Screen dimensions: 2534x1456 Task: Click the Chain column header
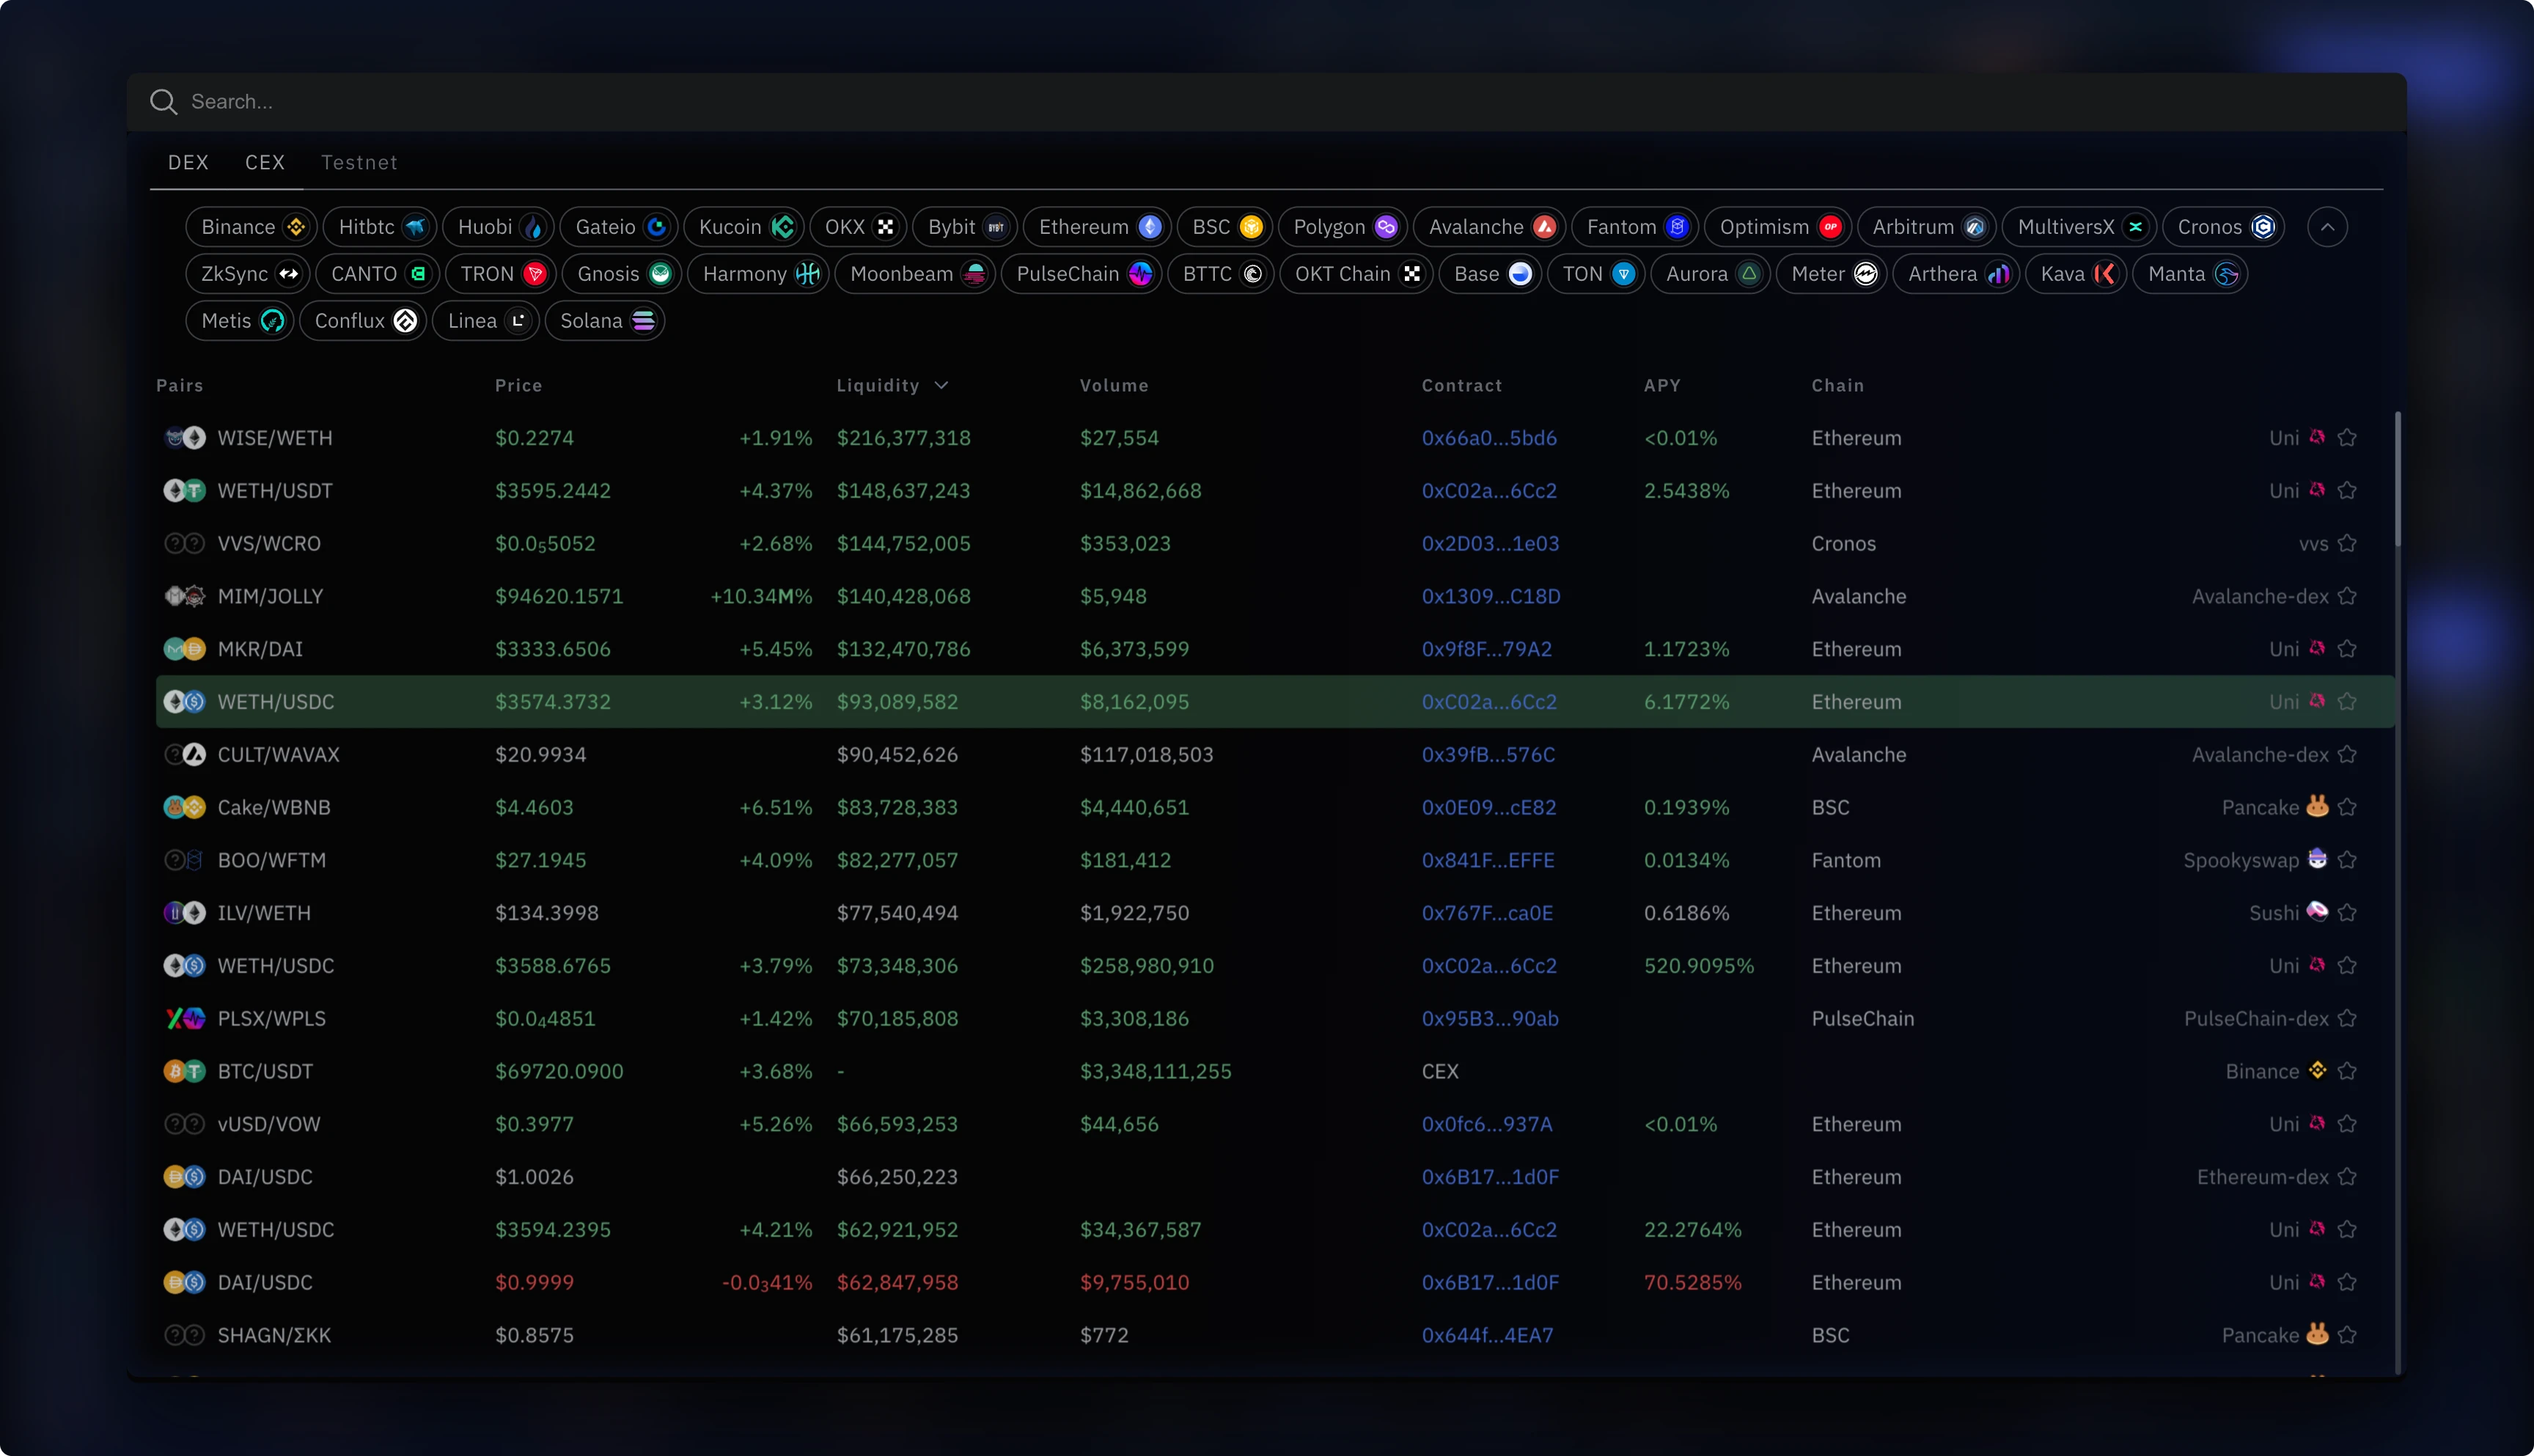(1837, 386)
